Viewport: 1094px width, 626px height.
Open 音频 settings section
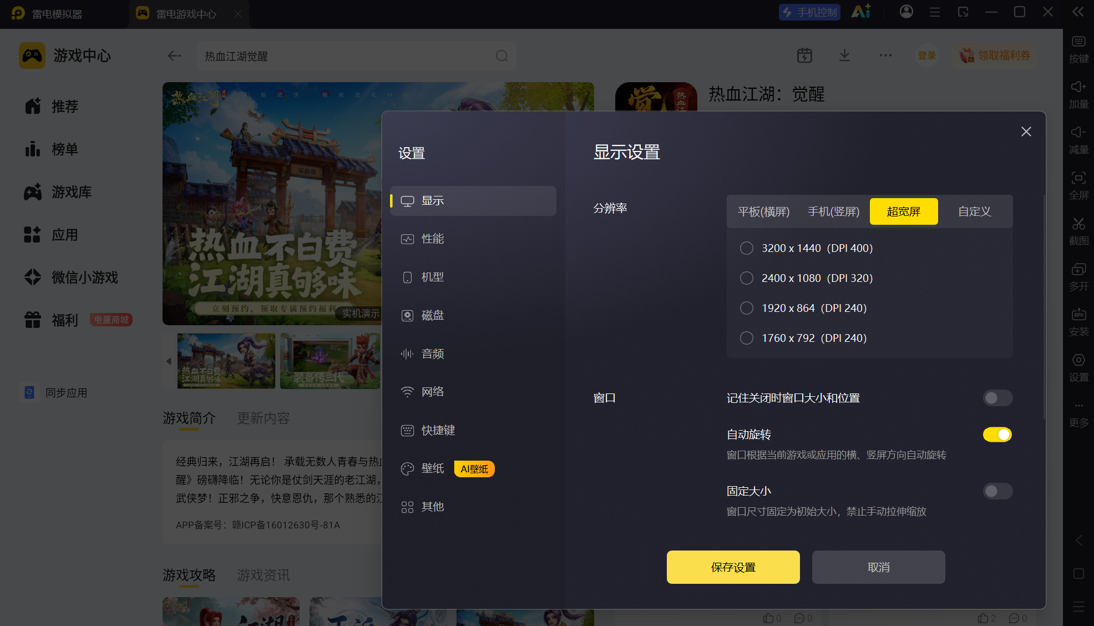[473, 354]
